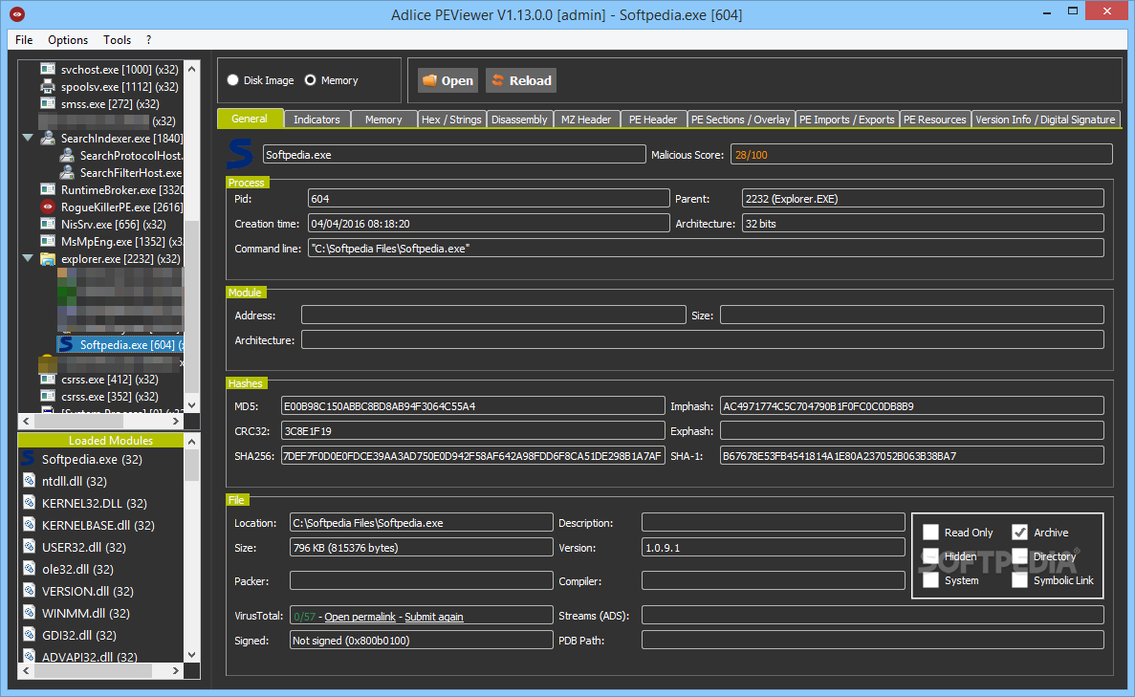
Task: Toggle the Directory checkbox
Action: pyautogui.click(x=1020, y=556)
